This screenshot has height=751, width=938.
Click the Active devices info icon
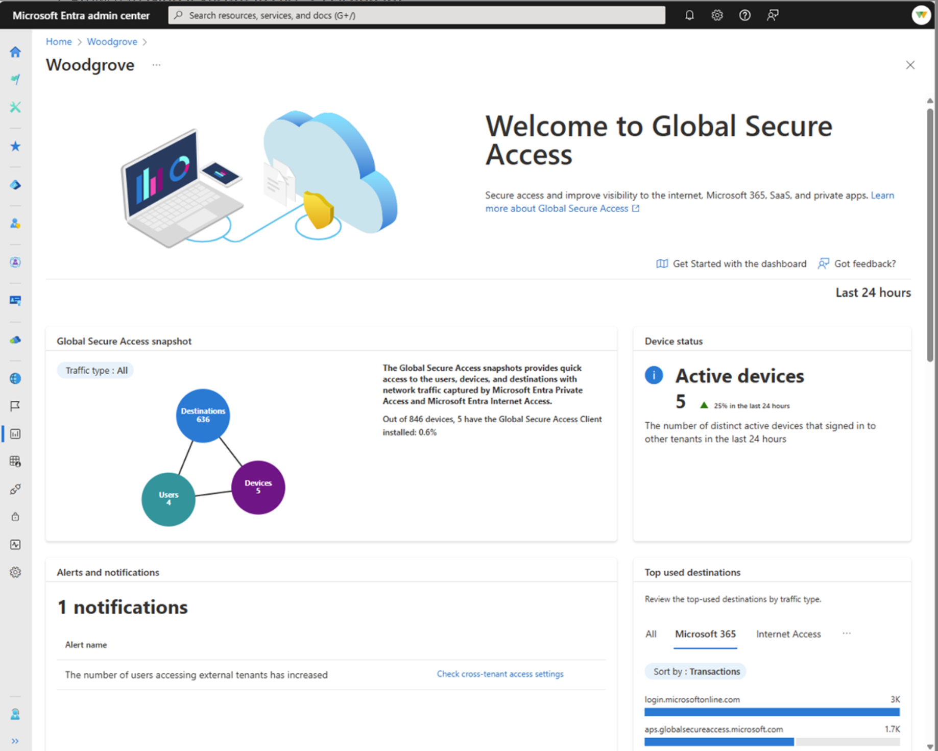[654, 375]
